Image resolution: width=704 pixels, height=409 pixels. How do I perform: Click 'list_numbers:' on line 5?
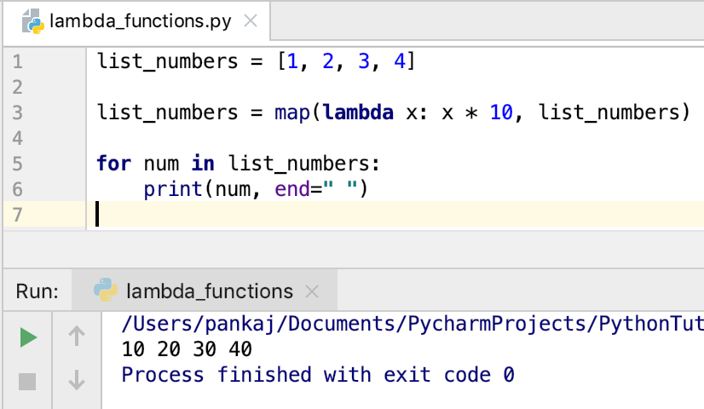304,164
